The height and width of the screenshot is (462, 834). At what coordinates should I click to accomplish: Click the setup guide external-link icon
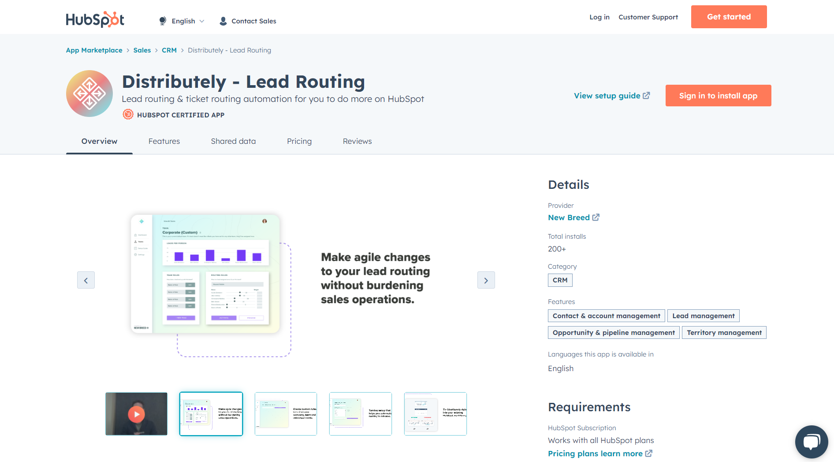(646, 95)
